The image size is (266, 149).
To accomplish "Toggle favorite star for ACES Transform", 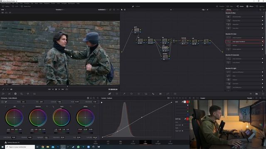I will click(x=262, y=38).
